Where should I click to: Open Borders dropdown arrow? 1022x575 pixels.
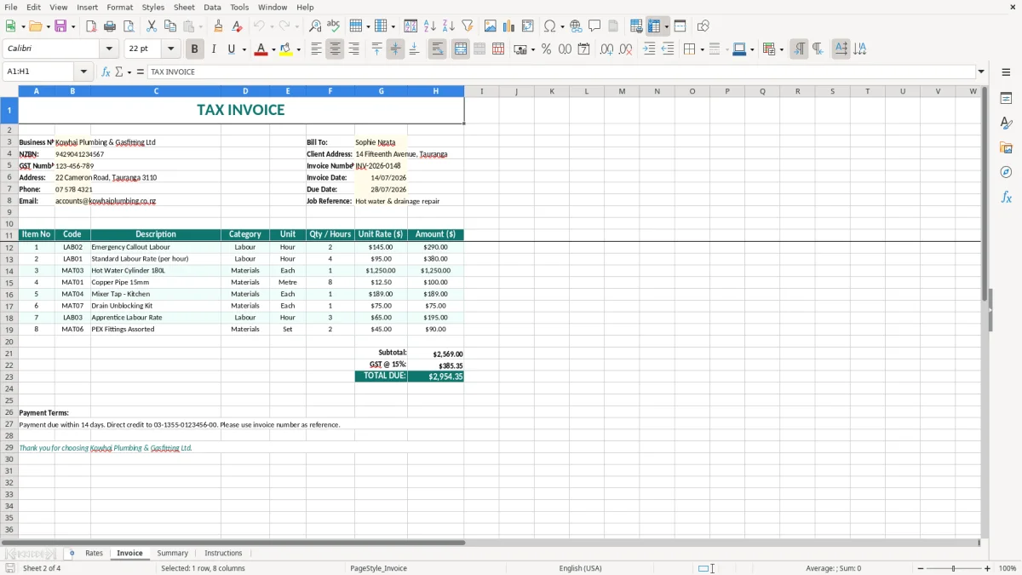click(x=701, y=49)
